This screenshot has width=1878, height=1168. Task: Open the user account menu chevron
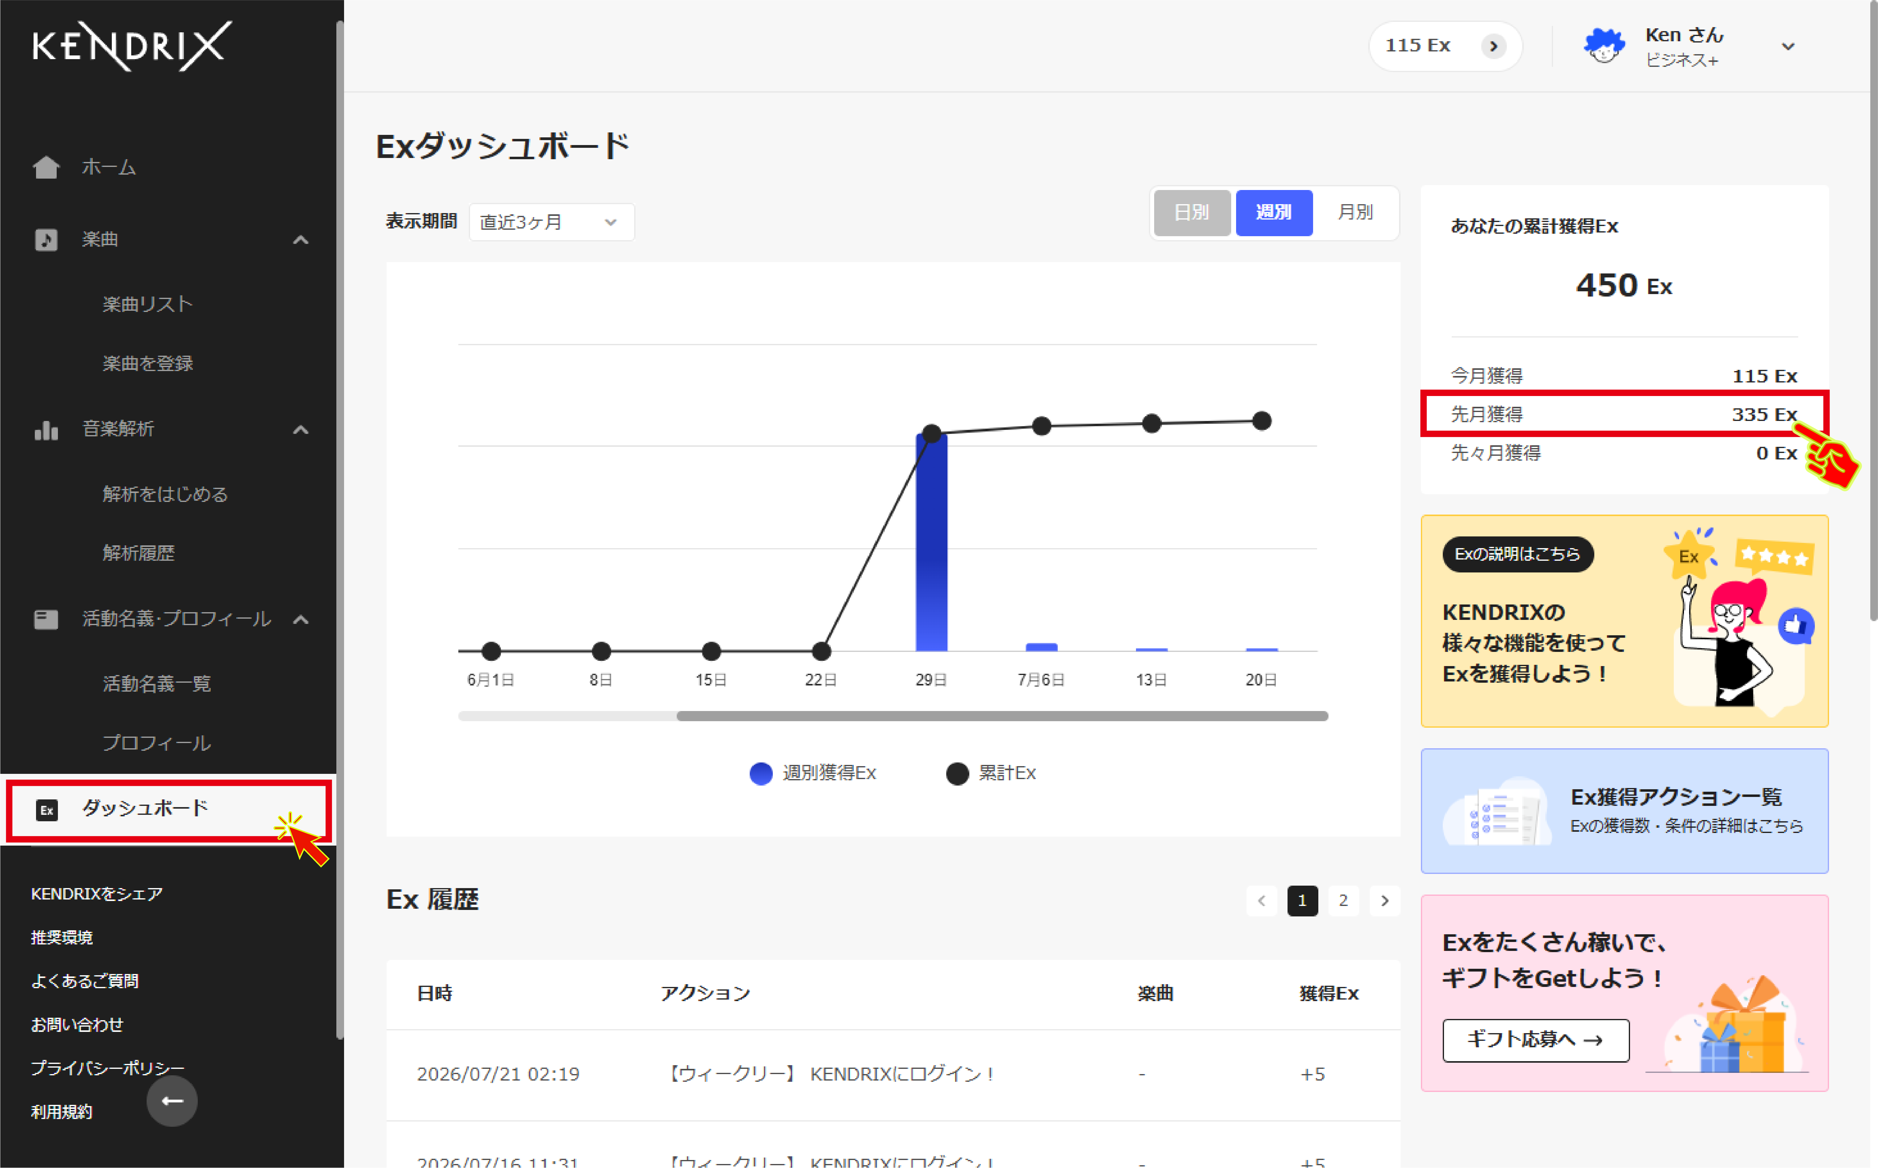pyautogui.click(x=1788, y=46)
